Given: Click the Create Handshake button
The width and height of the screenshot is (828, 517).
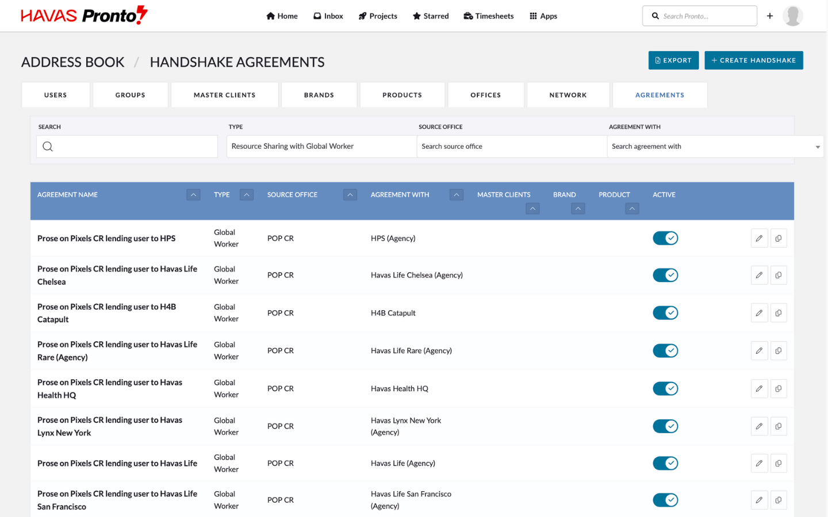Looking at the screenshot, I should click(x=753, y=60).
